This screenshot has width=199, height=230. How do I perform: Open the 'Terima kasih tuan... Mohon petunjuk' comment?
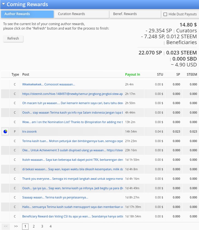[72, 141]
